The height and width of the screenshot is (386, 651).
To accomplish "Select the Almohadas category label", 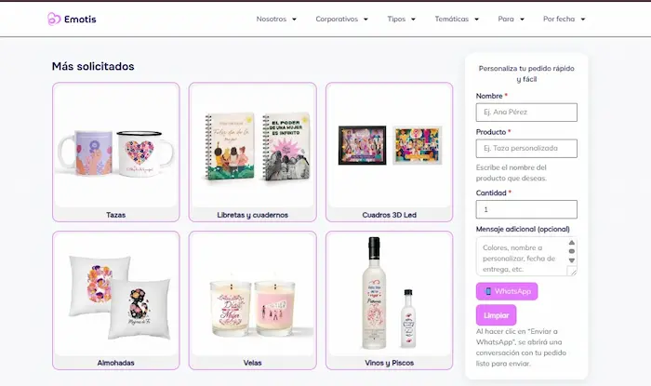I will 116,363.
